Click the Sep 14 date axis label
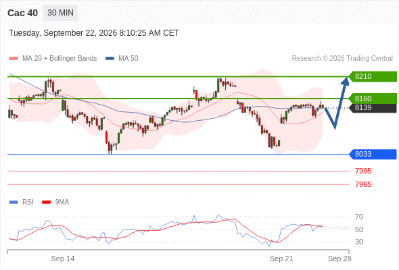This screenshot has width=399, height=270. (x=63, y=259)
